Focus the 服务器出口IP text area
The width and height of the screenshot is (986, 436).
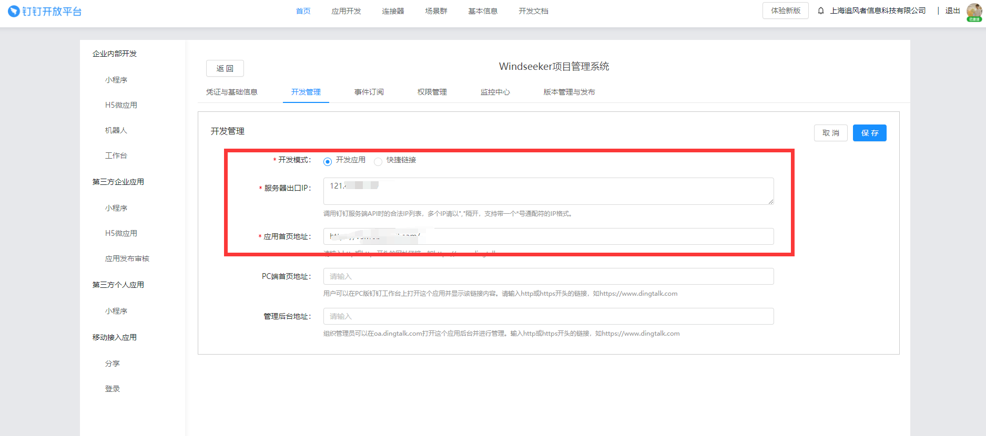tap(548, 191)
